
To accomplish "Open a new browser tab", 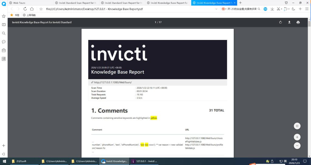I will click(x=241, y=3).
